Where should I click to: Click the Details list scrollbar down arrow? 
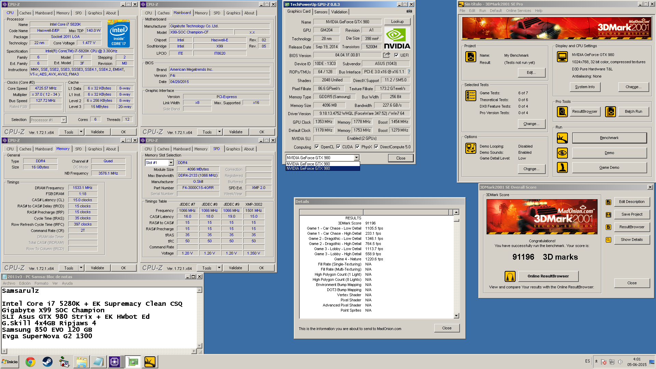(x=456, y=316)
